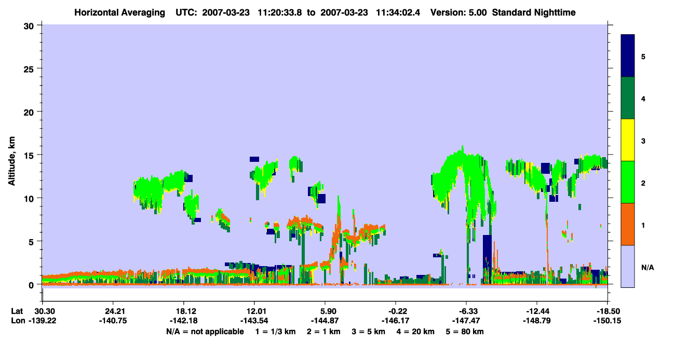Click the '5 = 80 km' legend text
The image size is (675, 346).
pos(465,331)
